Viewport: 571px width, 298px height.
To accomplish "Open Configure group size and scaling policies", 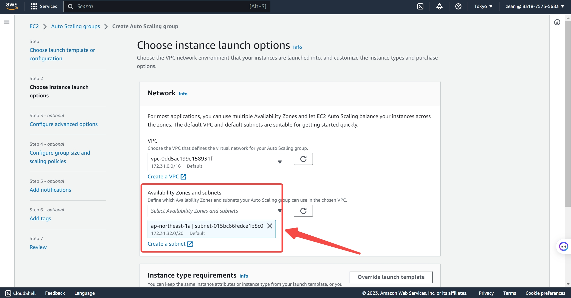I will click(x=60, y=157).
